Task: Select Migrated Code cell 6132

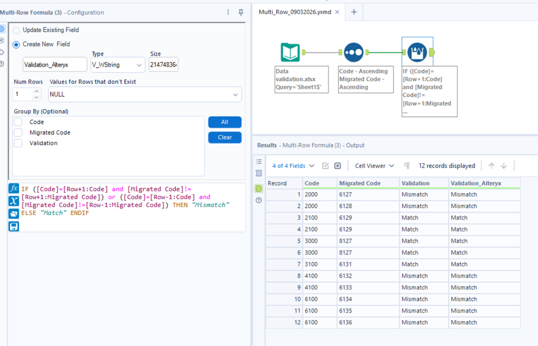Action: (368, 276)
